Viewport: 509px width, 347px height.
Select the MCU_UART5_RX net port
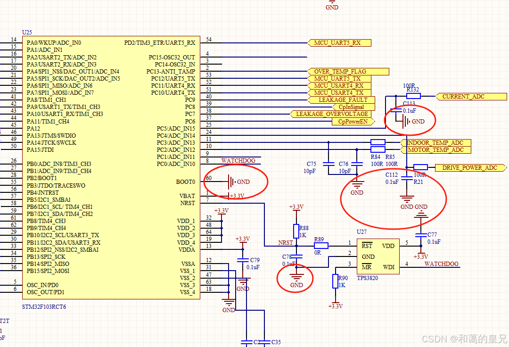[339, 43]
